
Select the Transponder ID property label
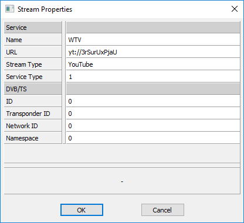point(33,114)
